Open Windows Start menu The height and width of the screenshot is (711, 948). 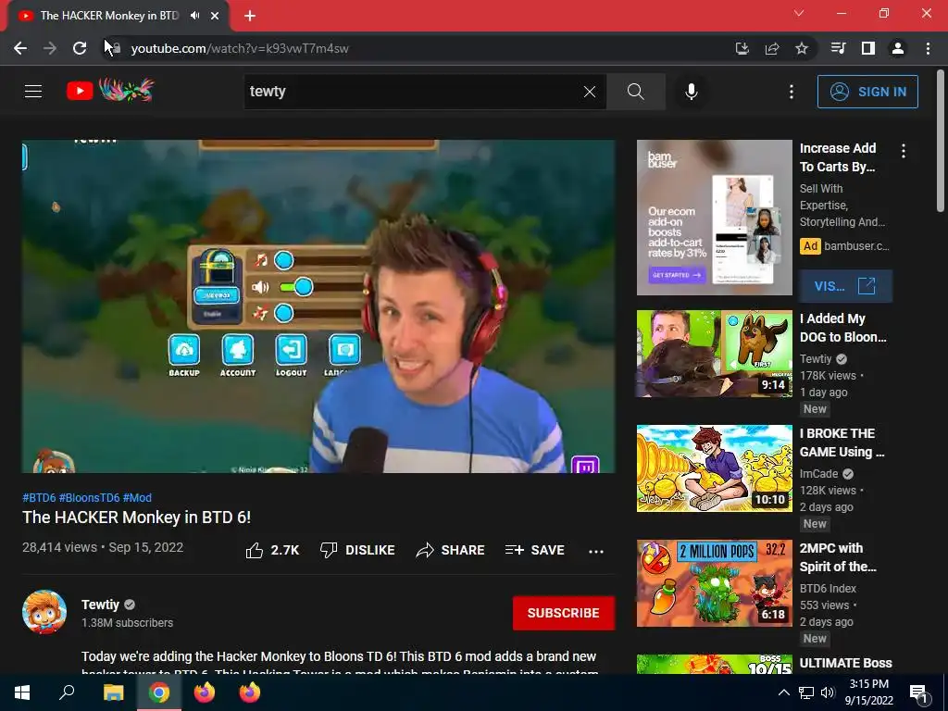point(22,692)
